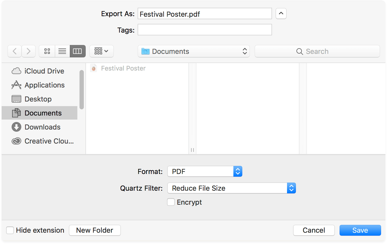Image resolution: width=387 pixels, height=244 pixels.
Task: Select iCloud Drive in the sidebar
Action: coord(40,71)
